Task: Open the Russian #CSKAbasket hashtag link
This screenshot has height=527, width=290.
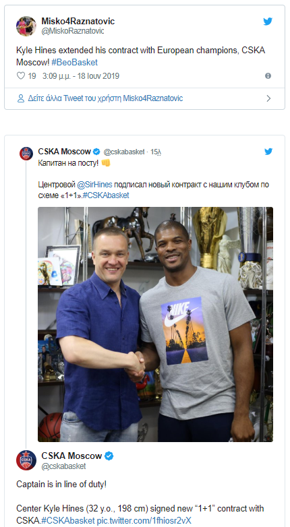Action: [x=106, y=195]
